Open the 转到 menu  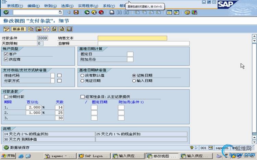(x=50, y=6)
